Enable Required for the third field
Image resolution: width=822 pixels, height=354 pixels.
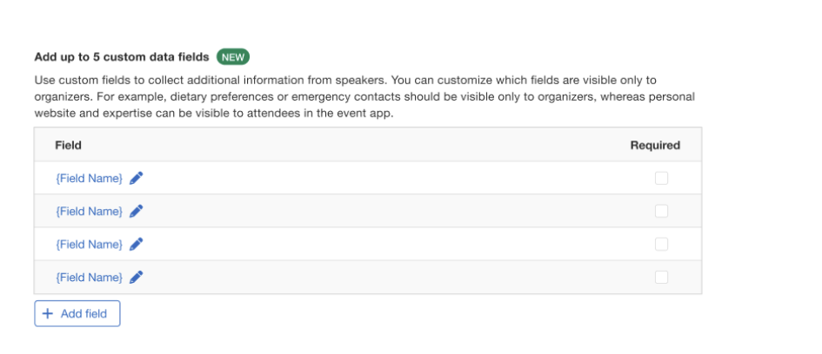point(661,244)
